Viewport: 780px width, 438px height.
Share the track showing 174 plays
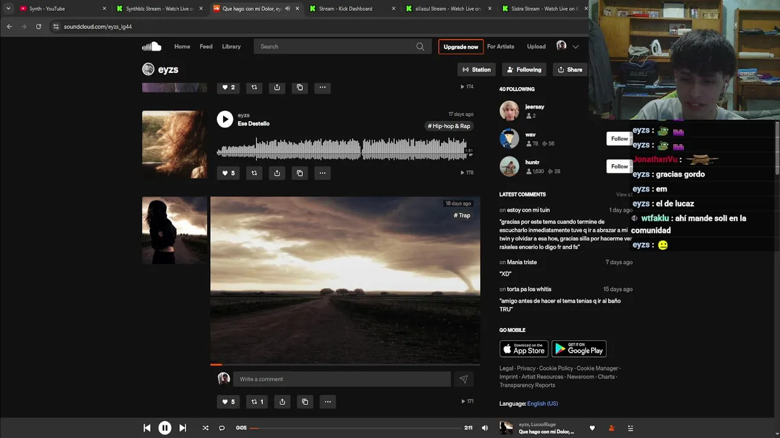pos(277,87)
